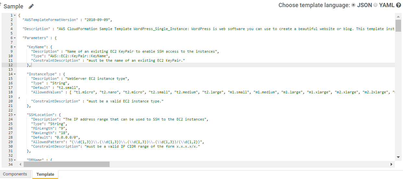Click the horizontal scrollbar right arrow

[x=391, y=164]
